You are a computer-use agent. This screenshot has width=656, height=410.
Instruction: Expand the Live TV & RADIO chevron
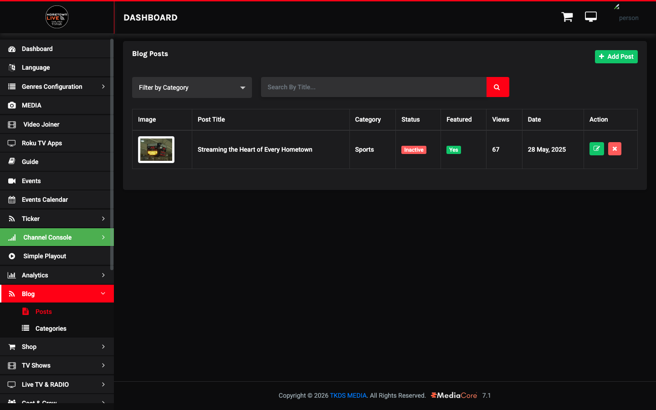(103, 384)
